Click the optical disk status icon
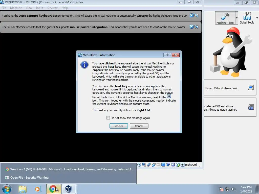259x194 pixels. pos(139,165)
